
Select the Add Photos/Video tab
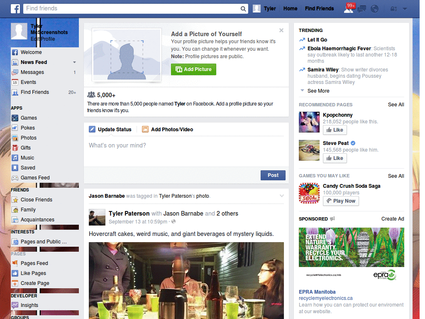(x=168, y=130)
